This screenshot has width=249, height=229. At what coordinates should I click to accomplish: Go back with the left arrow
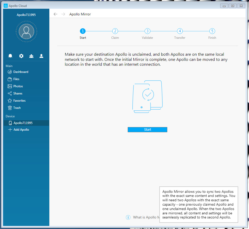[56, 14]
